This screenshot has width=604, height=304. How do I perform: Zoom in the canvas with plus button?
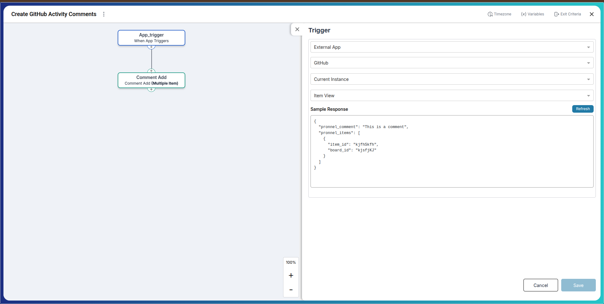tap(291, 275)
